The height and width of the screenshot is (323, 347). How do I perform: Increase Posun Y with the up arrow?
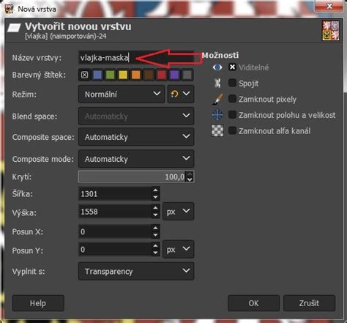(x=155, y=246)
